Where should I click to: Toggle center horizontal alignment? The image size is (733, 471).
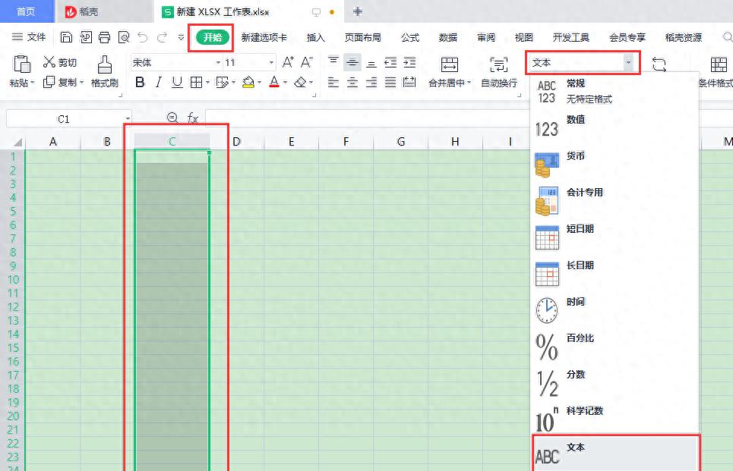pyautogui.click(x=352, y=83)
